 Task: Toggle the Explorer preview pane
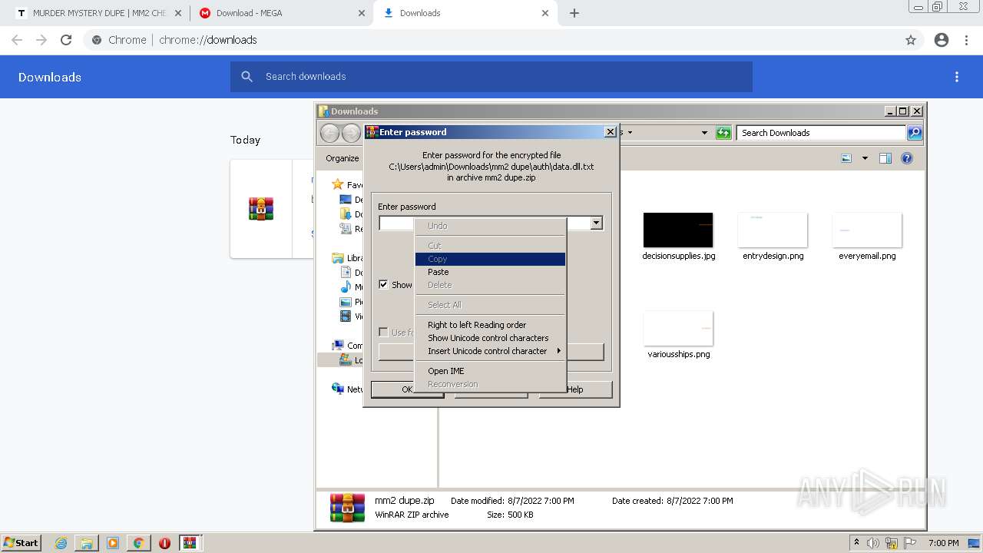click(885, 158)
